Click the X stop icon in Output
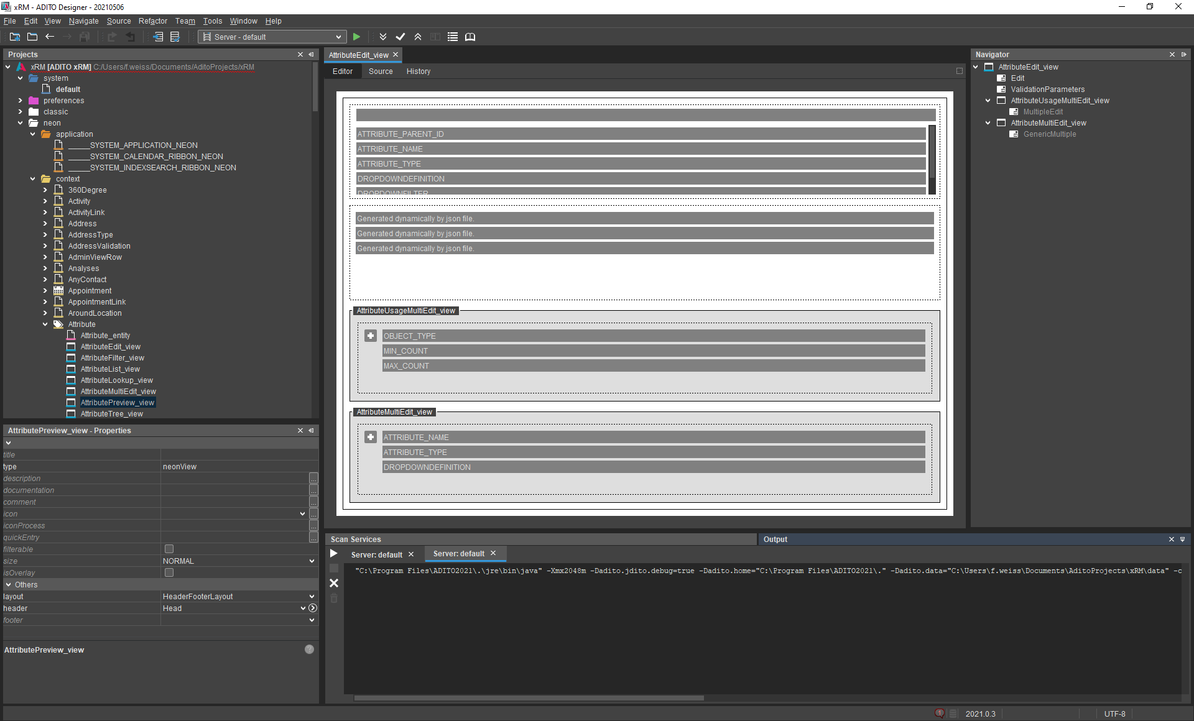Screen dimensions: 1194x721 coord(334,583)
